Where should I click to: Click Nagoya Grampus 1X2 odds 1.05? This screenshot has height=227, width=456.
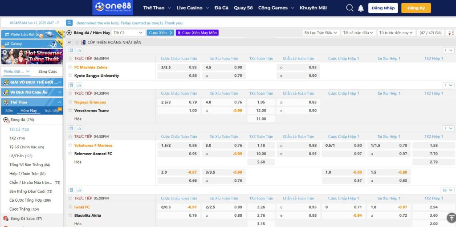click(261, 102)
